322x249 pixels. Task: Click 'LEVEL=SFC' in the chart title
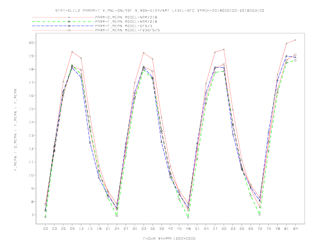pos(183,11)
